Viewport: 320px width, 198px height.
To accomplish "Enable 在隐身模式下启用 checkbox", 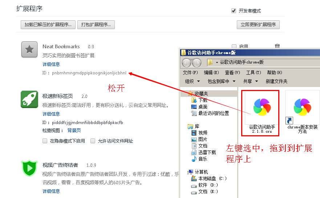I will pyautogui.click(x=45, y=141).
